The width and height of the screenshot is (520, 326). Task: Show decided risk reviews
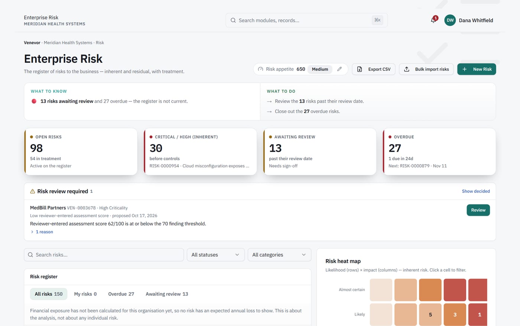476,191
